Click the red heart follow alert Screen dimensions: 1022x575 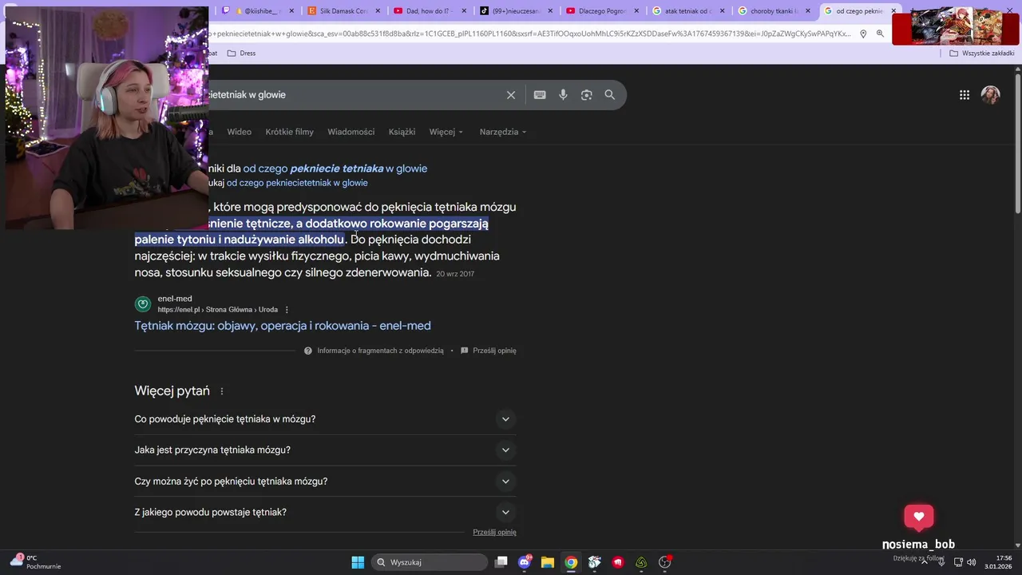(x=919, y=517)
